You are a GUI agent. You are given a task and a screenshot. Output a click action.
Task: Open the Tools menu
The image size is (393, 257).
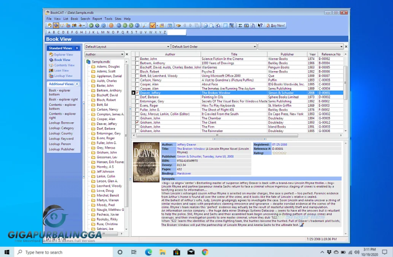click(x=108, y=19)
